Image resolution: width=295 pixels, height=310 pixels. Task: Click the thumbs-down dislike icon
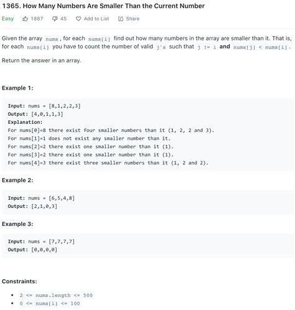click(55, 19)
